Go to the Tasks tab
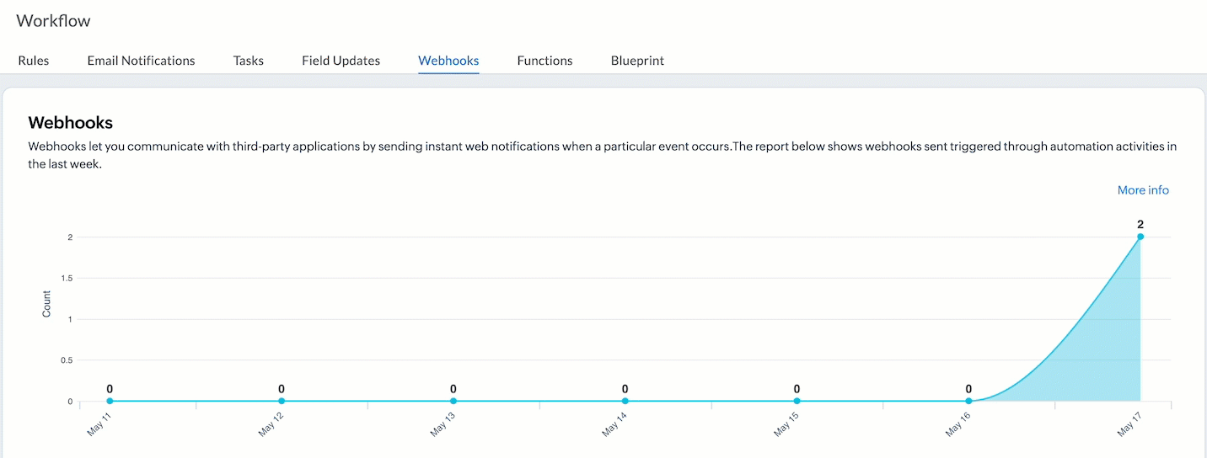This screenshot has width=1207, height=458. coord(249,61)
